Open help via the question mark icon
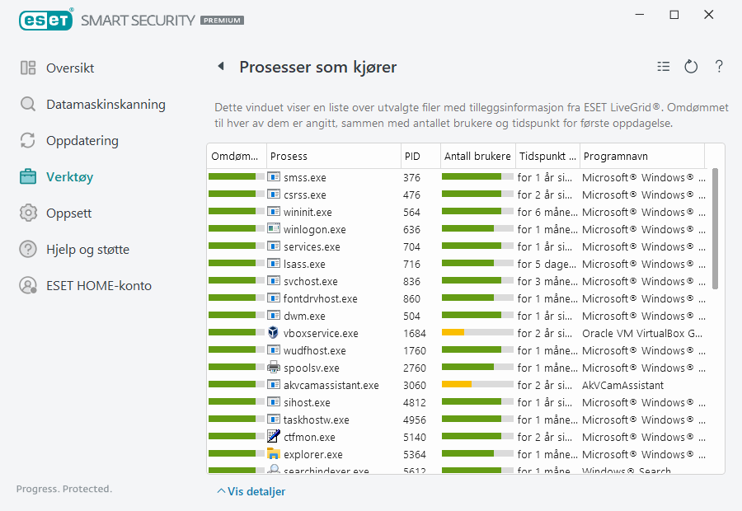The image size is (742, 511). 719,67
